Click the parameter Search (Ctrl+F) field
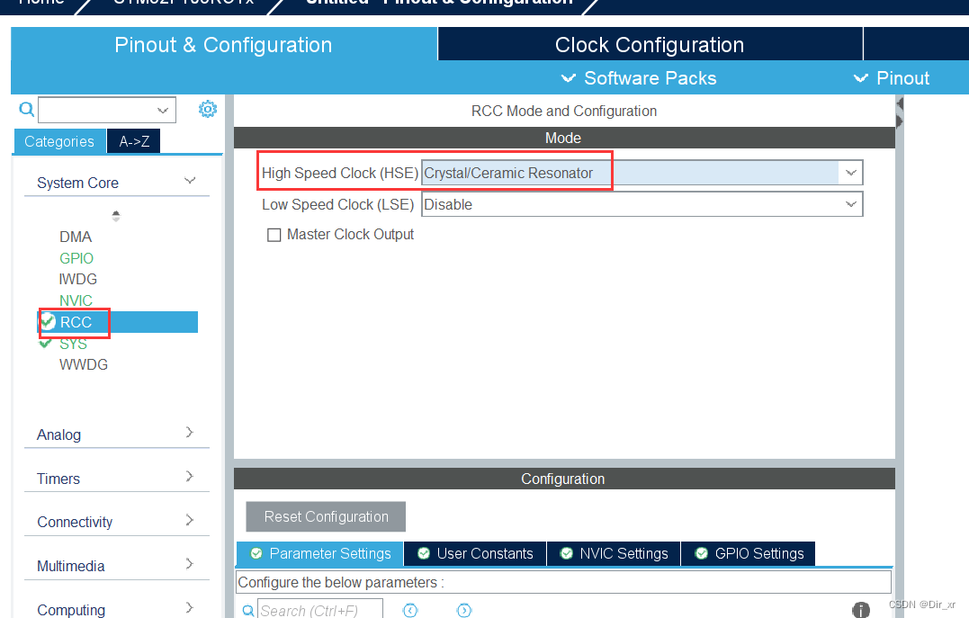969x618 pixels. tap(320, 611)
